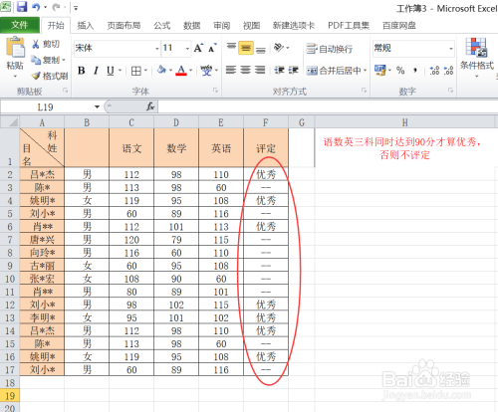The height and width of the screenshot is (412, 498).
Task: Open the font color dropdown arrow
Action: pos(191,71)
